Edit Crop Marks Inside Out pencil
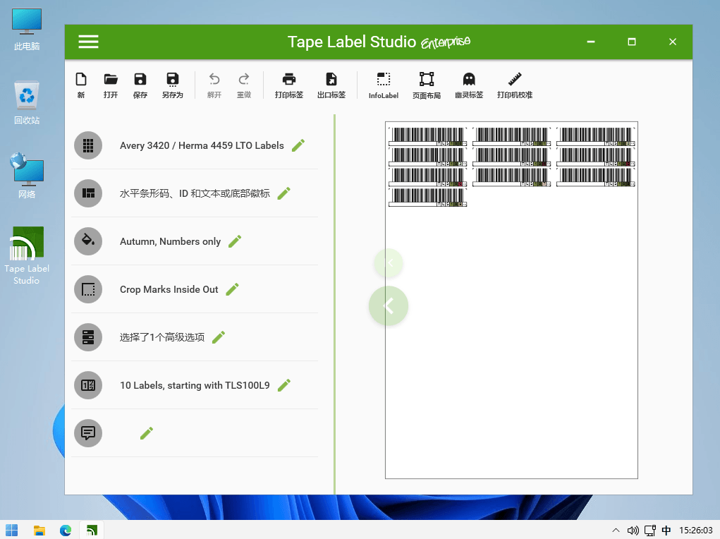720x539 pixels. click(232, 289)
